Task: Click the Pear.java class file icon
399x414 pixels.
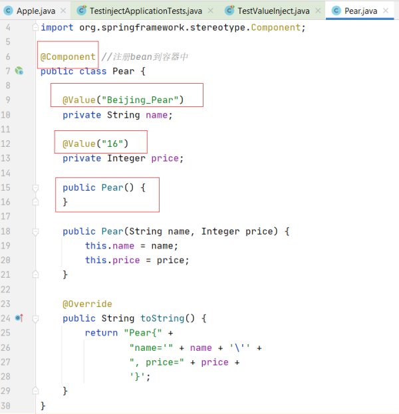Action: tap(336, 11)
